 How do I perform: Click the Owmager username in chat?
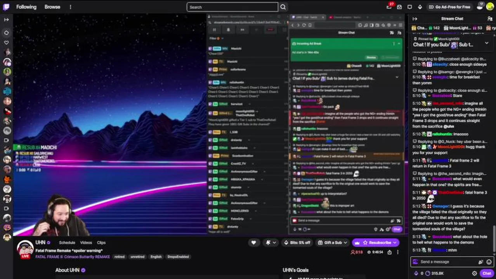click(x=440, y=207)
